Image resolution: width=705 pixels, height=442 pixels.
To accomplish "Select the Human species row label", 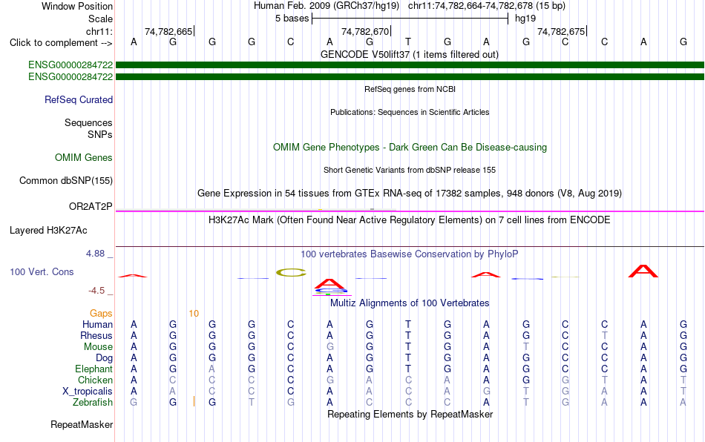I will click(x=97, y=324).
